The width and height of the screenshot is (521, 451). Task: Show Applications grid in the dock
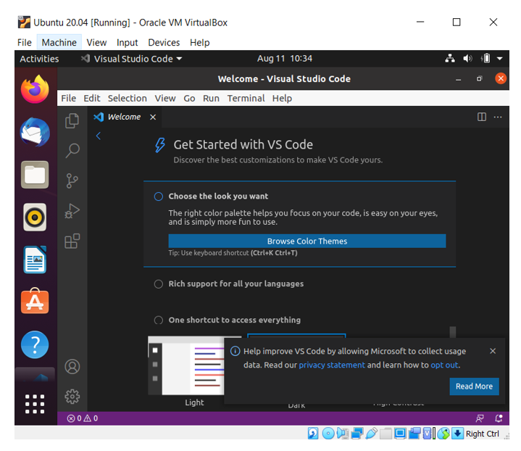tap(35, 404)
